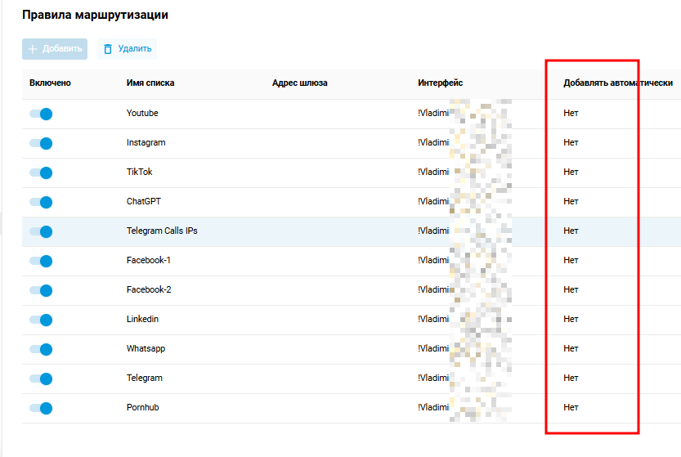
Task: Toggle the Whatsapp rule switch
Action: click(x=41, y=349)
